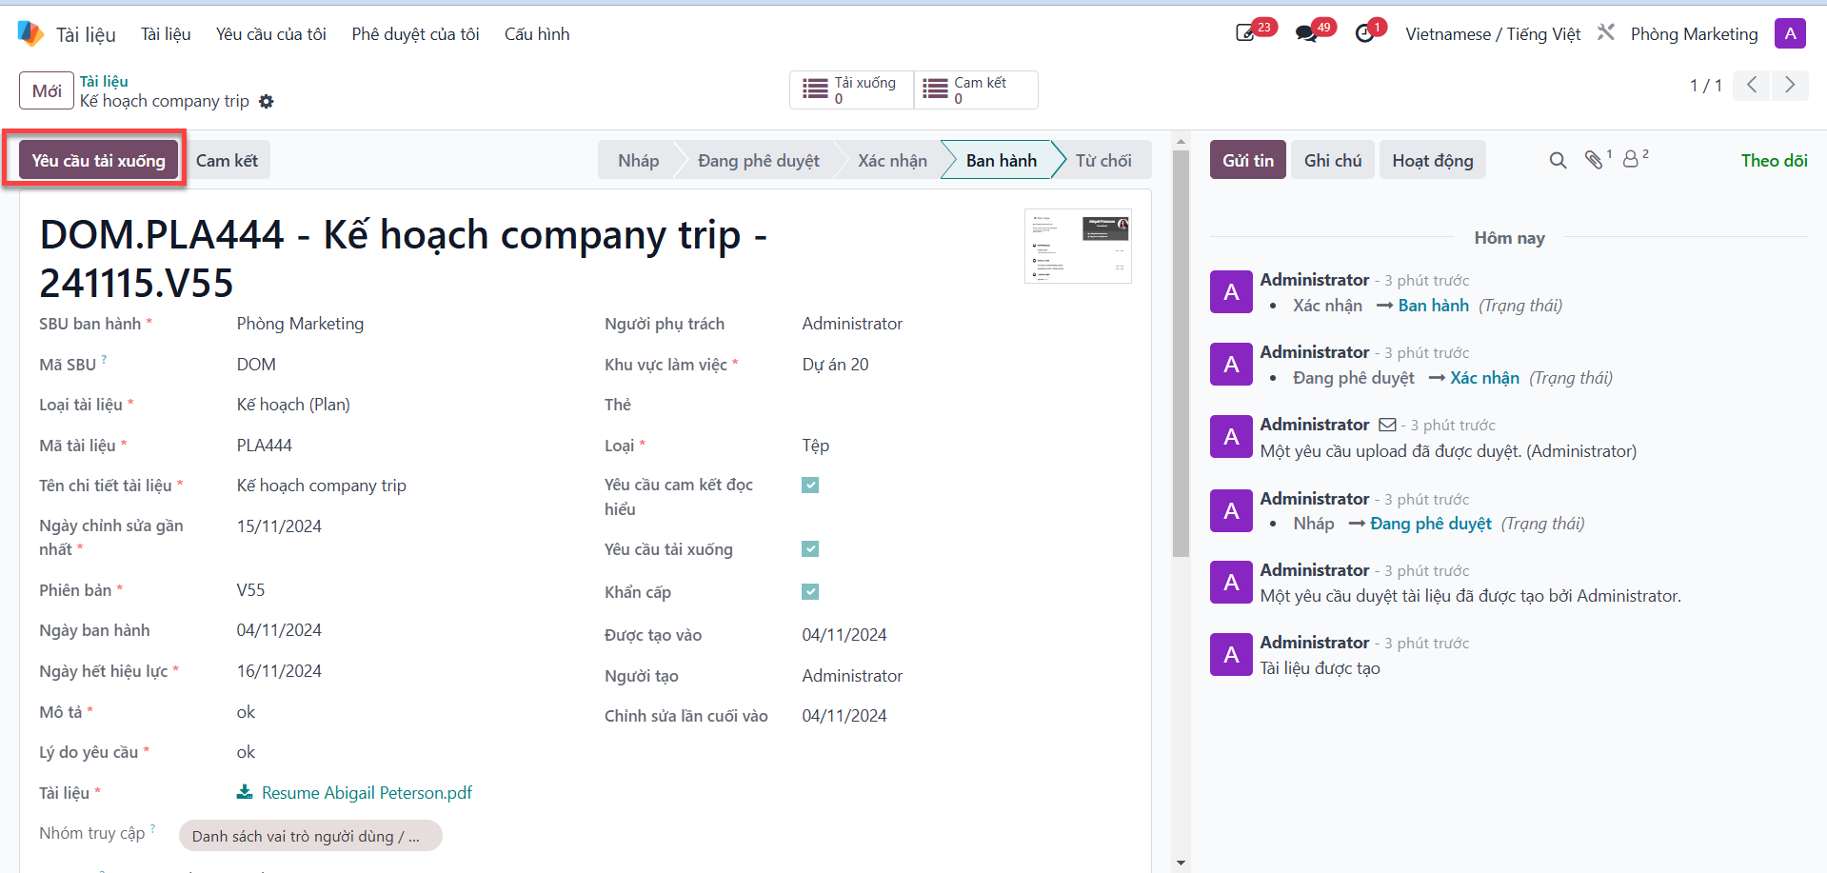Open Resume Abigail Peterson.pdf file link
The width and height of the screenshot is (1827, 873).
pos(367,792)
